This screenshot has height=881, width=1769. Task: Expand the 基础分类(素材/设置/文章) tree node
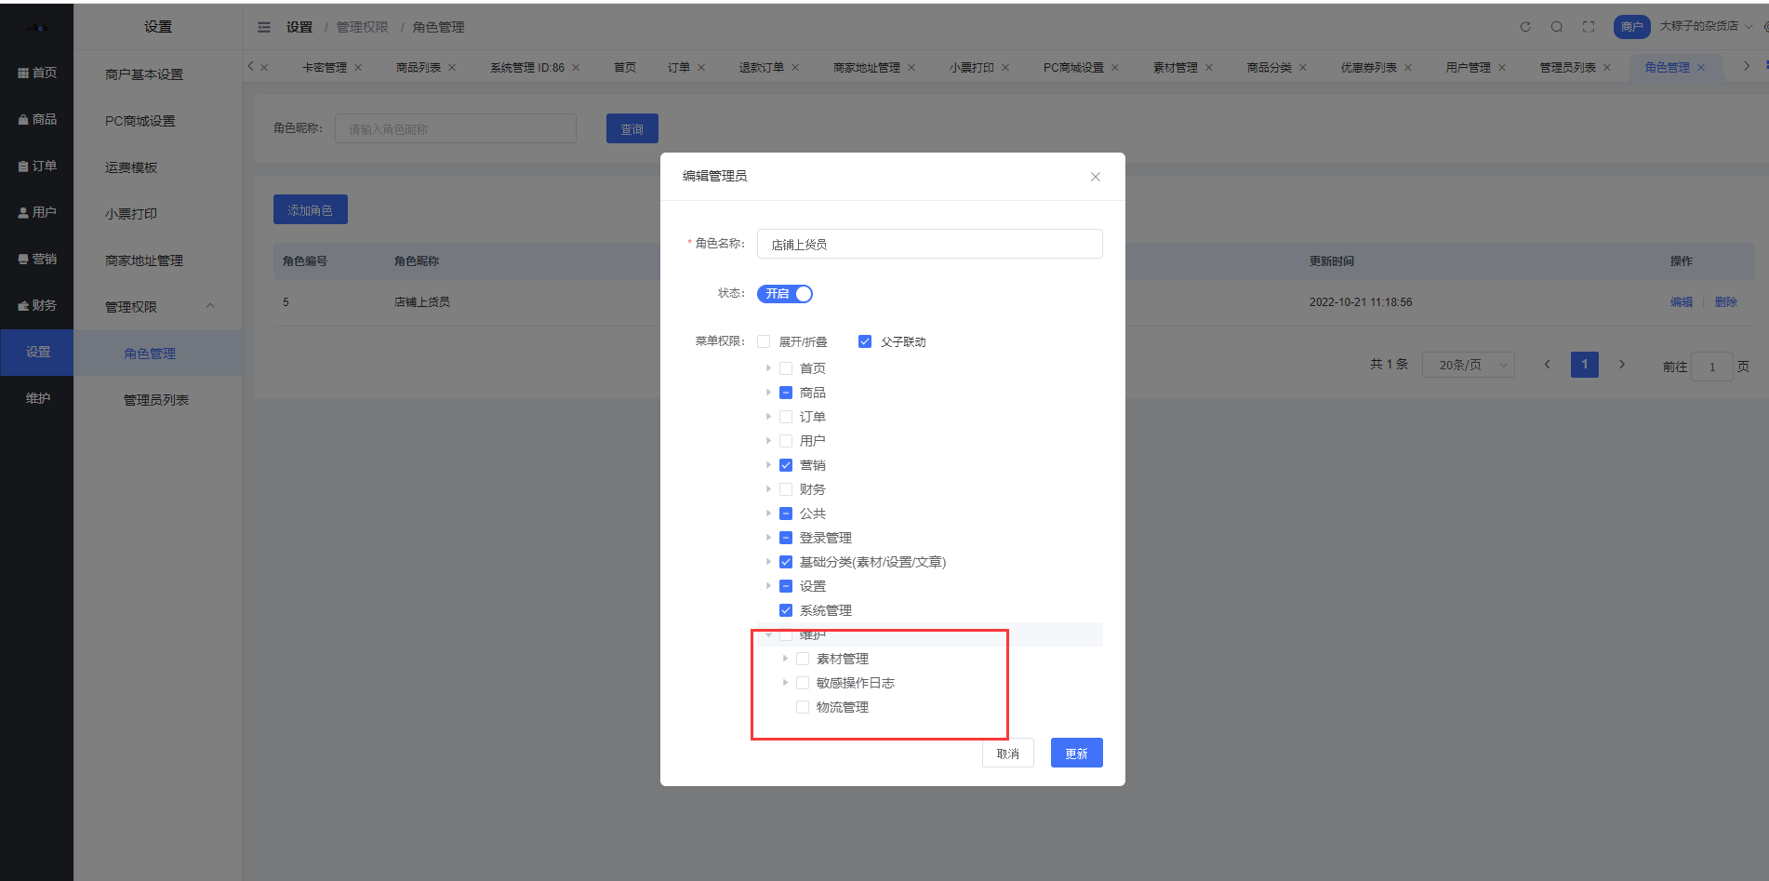(768, 562)
